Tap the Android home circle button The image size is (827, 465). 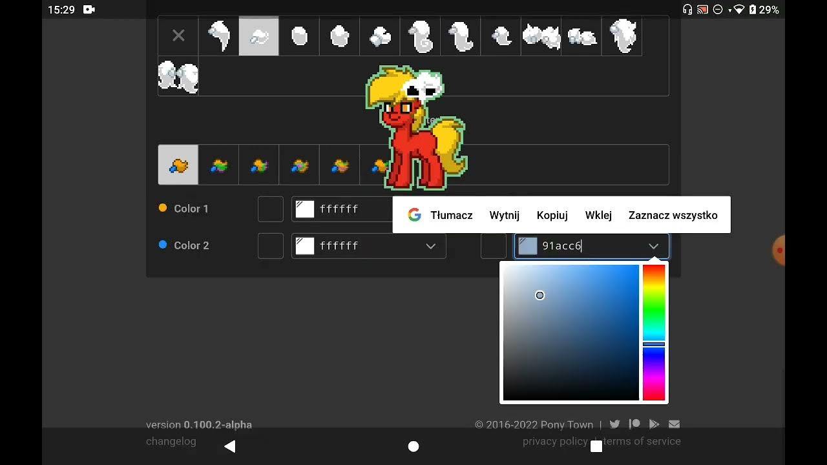[x=413, y=446]
